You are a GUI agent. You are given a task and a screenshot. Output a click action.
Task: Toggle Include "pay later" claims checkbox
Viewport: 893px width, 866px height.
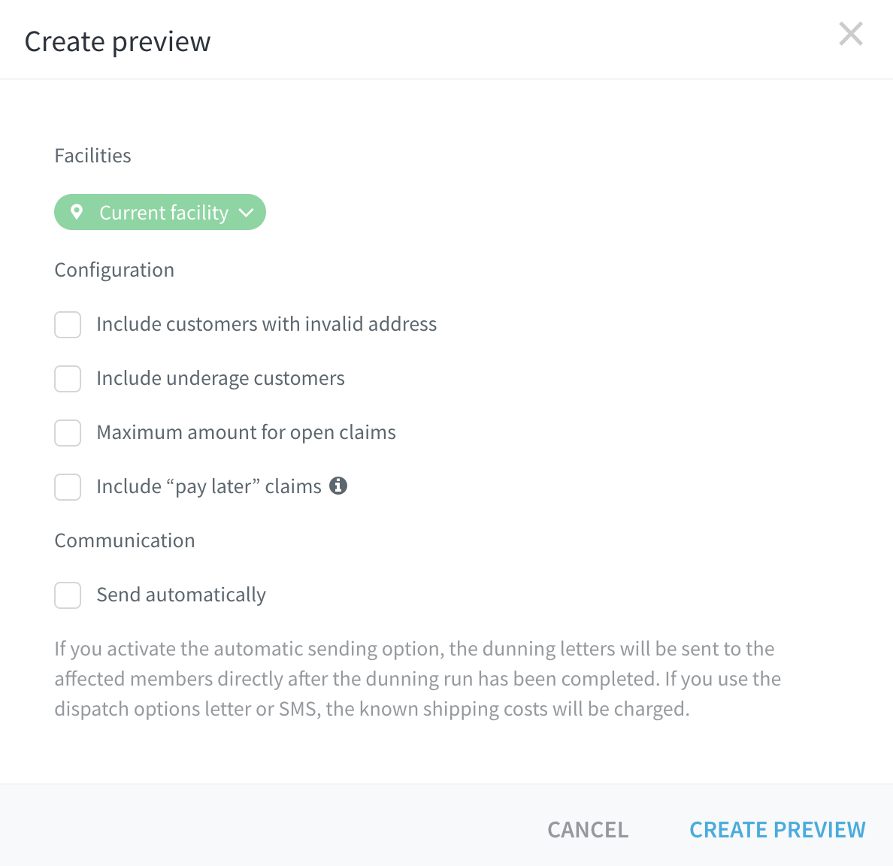[x=68, y=487]
